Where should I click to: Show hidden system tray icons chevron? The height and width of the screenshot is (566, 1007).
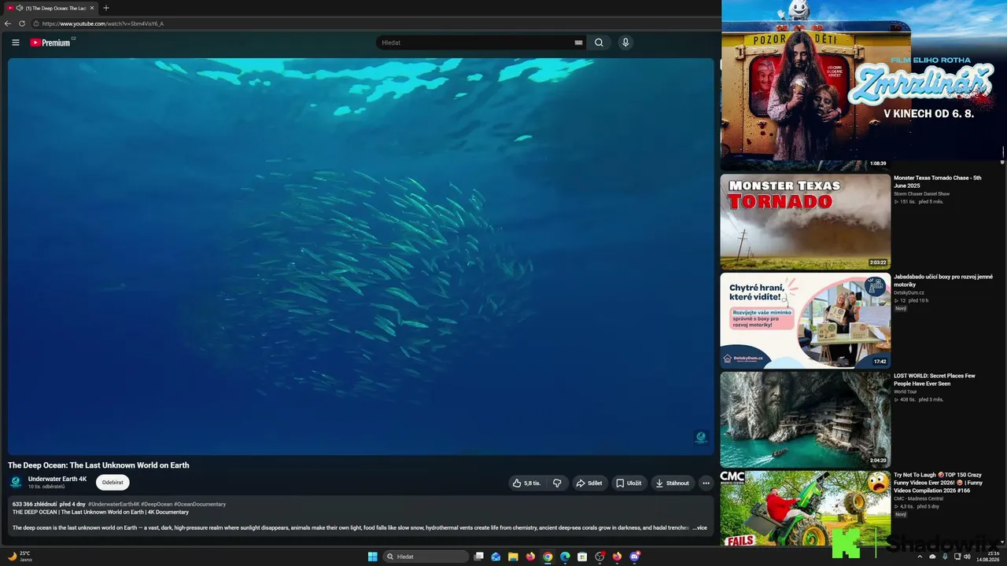(x=920, y=557)
